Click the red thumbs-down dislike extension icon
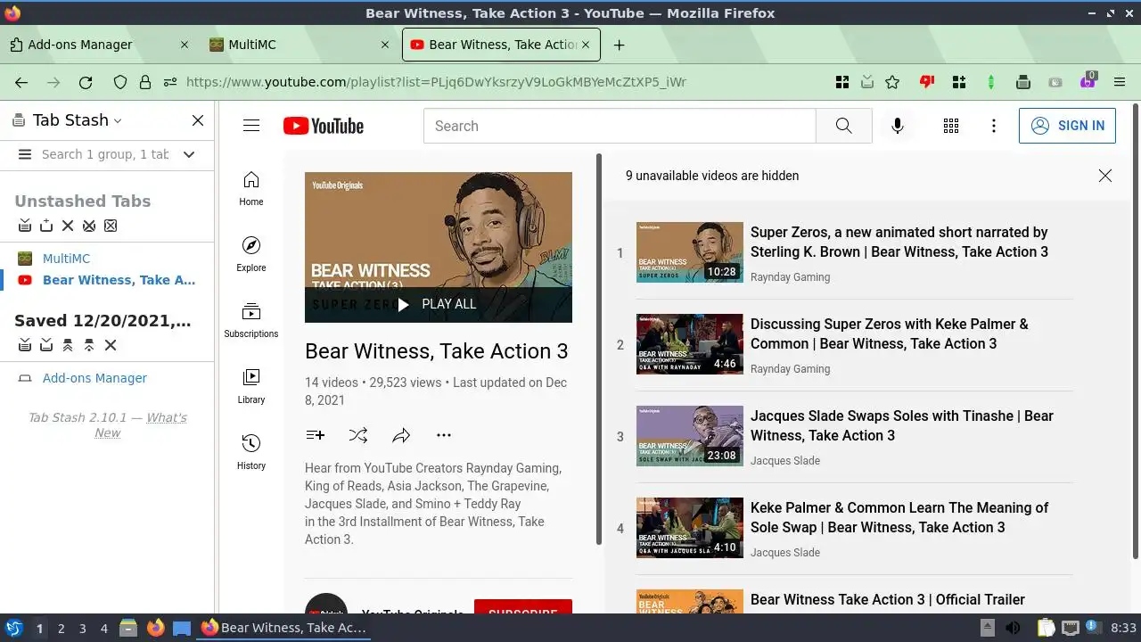This screenshot has width=1141, height=642. pos(927,82)
